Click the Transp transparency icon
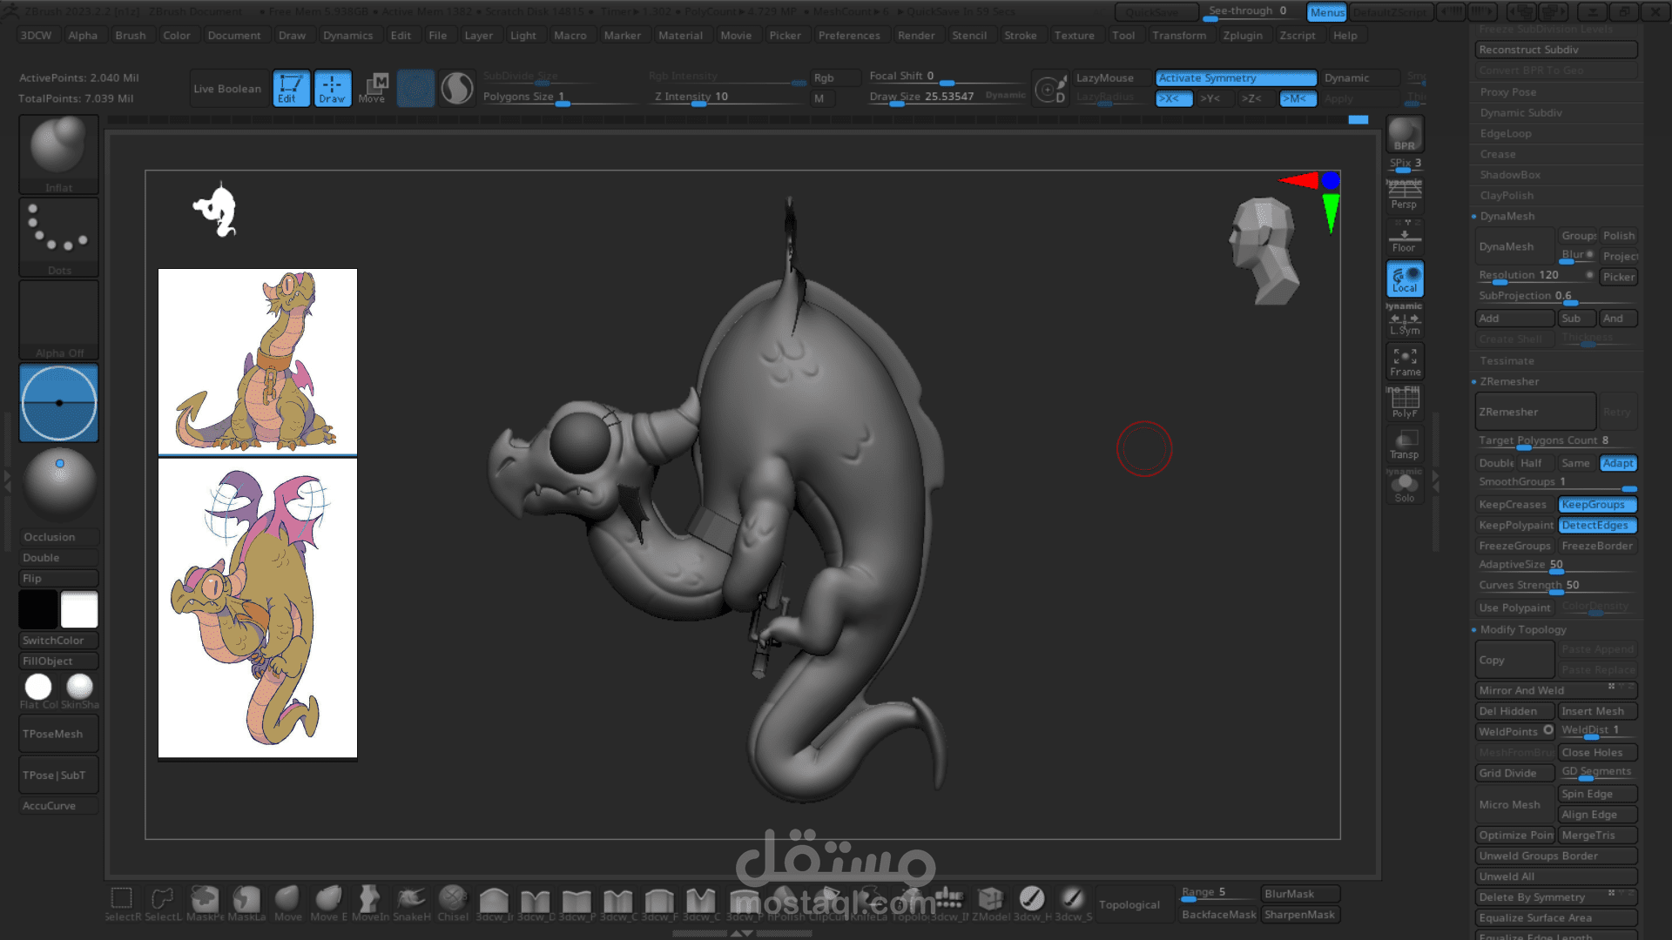 point(1404,444)
